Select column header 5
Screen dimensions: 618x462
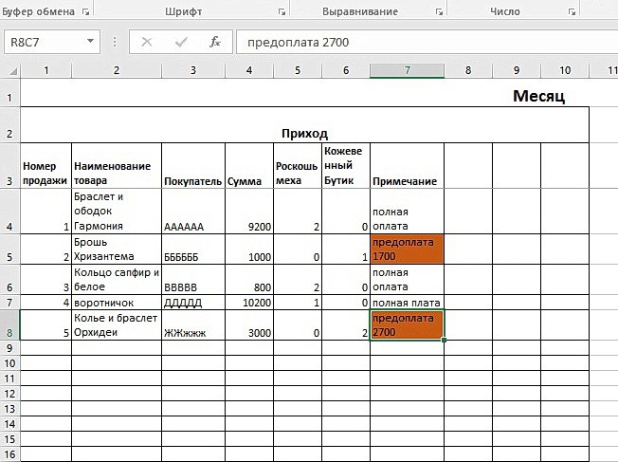(x=298, y=70)
